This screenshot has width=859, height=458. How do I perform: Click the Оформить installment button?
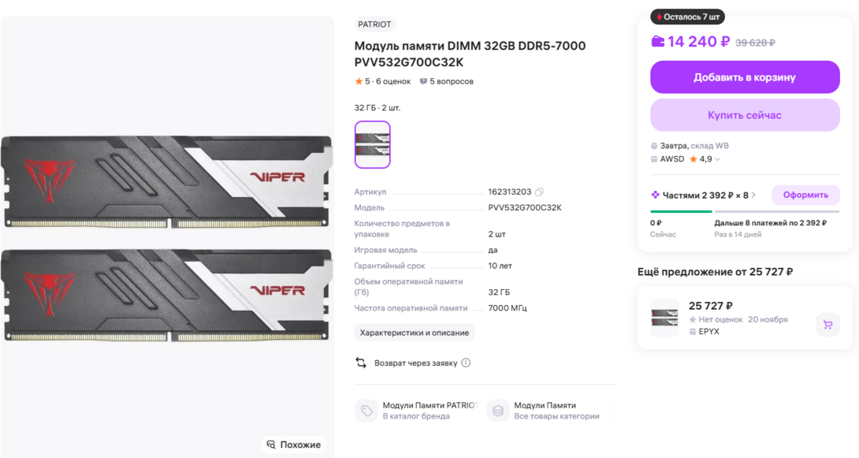point(805,195)
